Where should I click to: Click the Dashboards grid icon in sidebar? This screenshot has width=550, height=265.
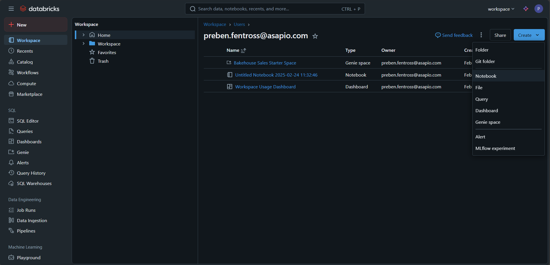tap(11, 141)
